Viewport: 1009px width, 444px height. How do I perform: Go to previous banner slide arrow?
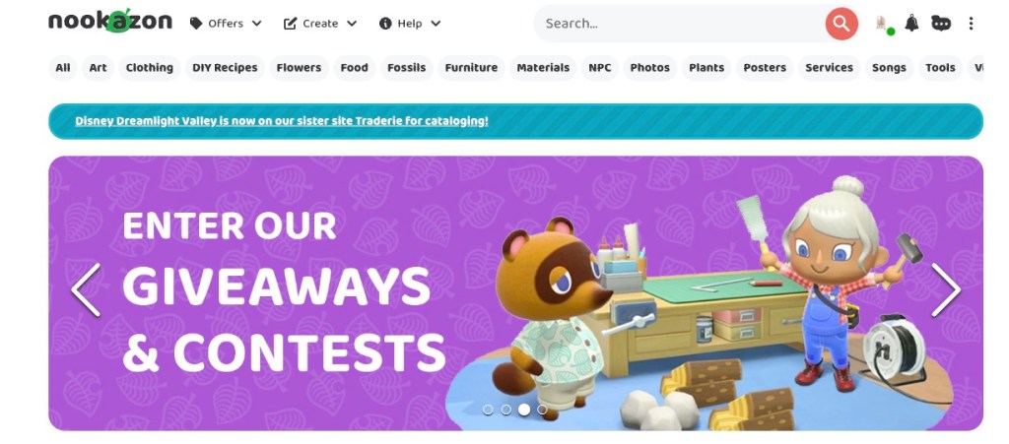pyautogui.click(x=86, y=289)
